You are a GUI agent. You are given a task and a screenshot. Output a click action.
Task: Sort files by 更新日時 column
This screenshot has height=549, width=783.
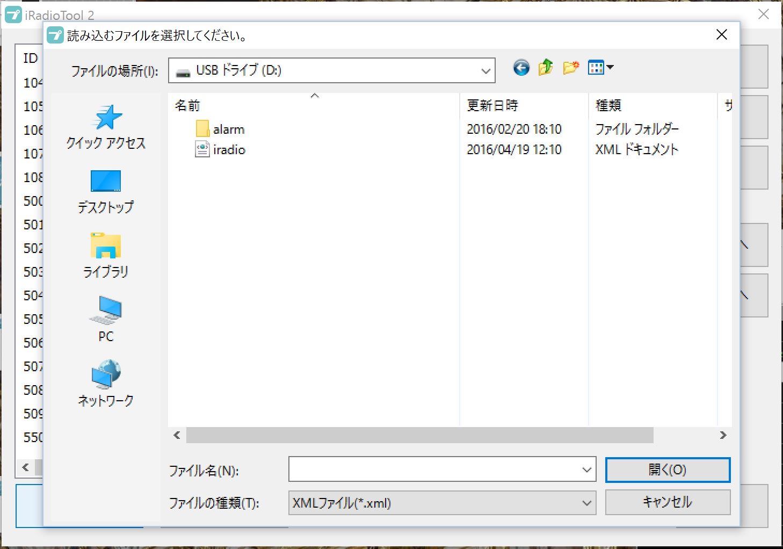[x=524, y=105]
